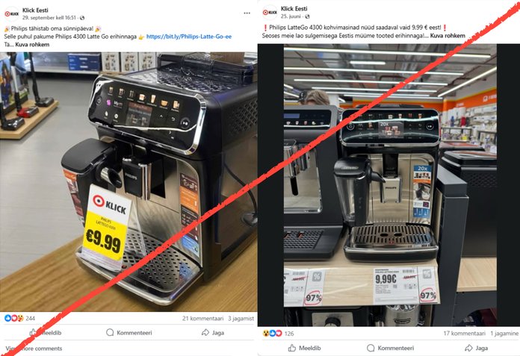The height and width of the screenshot is (356, 520).
Task: Click the globe privacy icon beside 25. juuni
Action: click(x=307, y=16)
